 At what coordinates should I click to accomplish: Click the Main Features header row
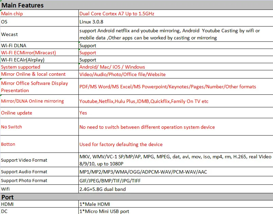[136, 5]
